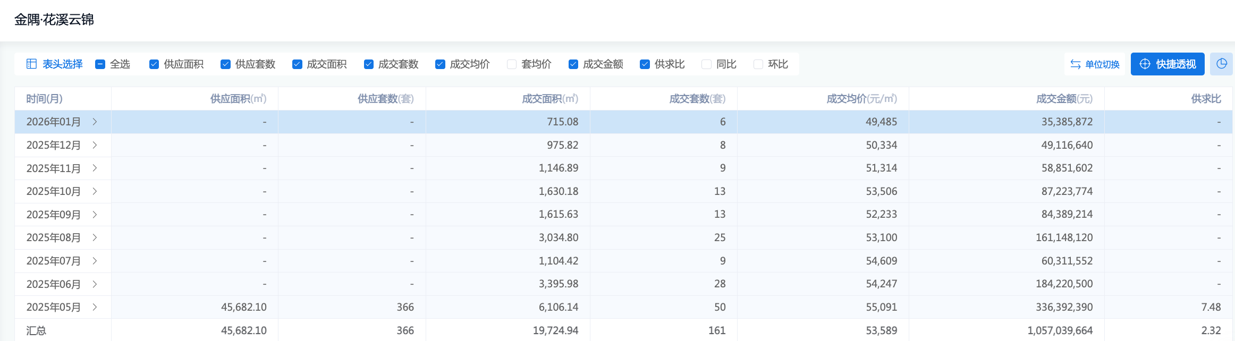1235x341 pixels.
Task: Uncheck the 供求比 checkbox
Action: coord(645,64)
